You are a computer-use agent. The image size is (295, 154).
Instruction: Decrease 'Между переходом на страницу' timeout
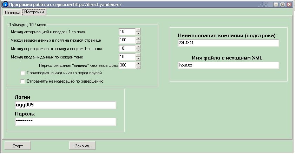pos(138,50)
